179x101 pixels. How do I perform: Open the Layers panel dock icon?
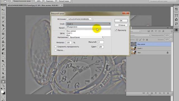[x=176, y=30]
